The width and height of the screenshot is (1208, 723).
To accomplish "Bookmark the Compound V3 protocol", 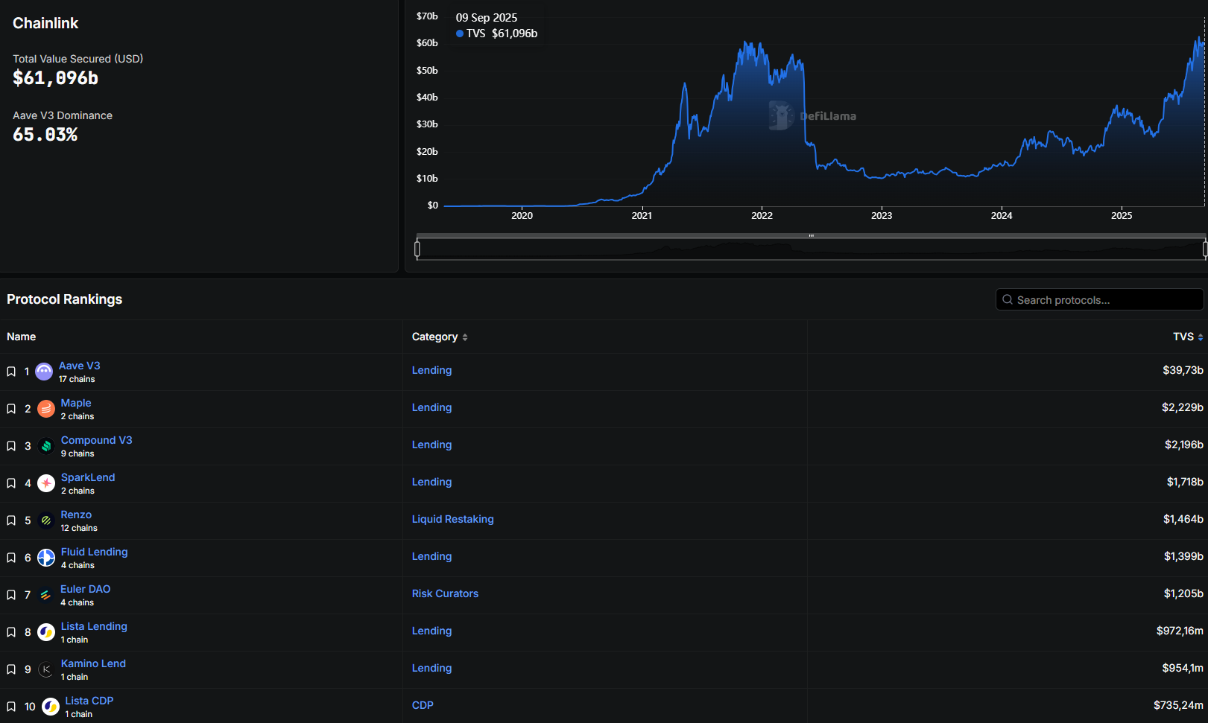I will (11, 446).
